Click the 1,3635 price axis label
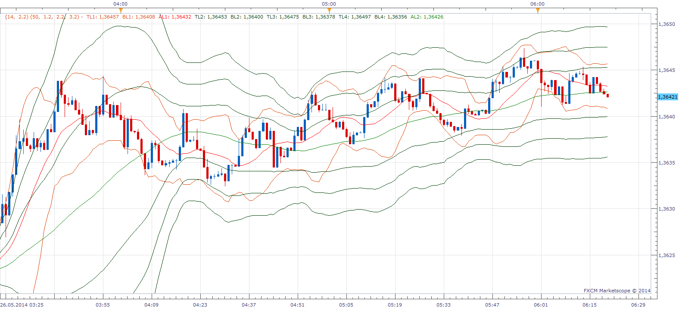682x310 pixels. click(667, 163)
